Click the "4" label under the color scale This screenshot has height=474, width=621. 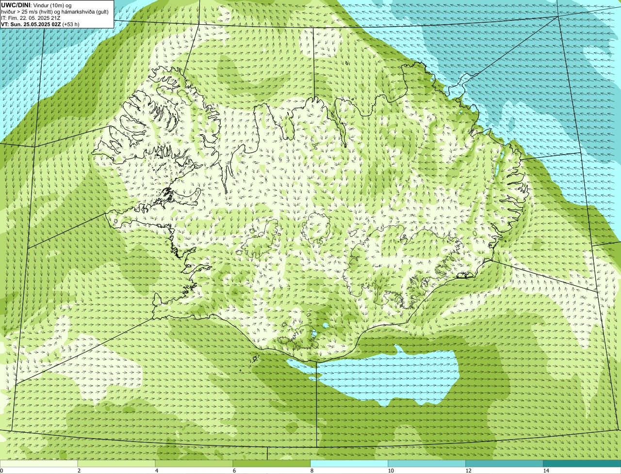pos(156,471)
